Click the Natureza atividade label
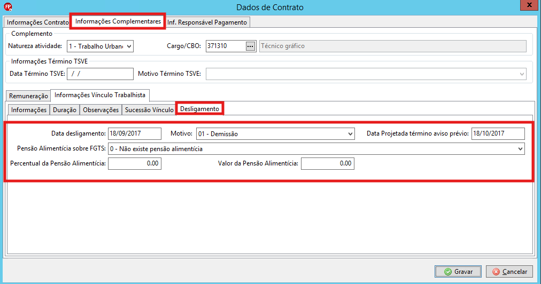Image resolution: width=541 pixels, height=284 pixels. (x=35, y=46)
